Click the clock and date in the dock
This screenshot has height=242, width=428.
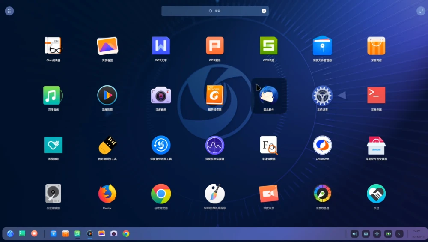tap(417, 234)
